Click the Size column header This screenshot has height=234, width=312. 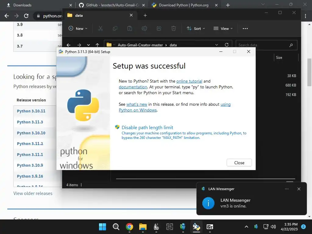(279, 58)
